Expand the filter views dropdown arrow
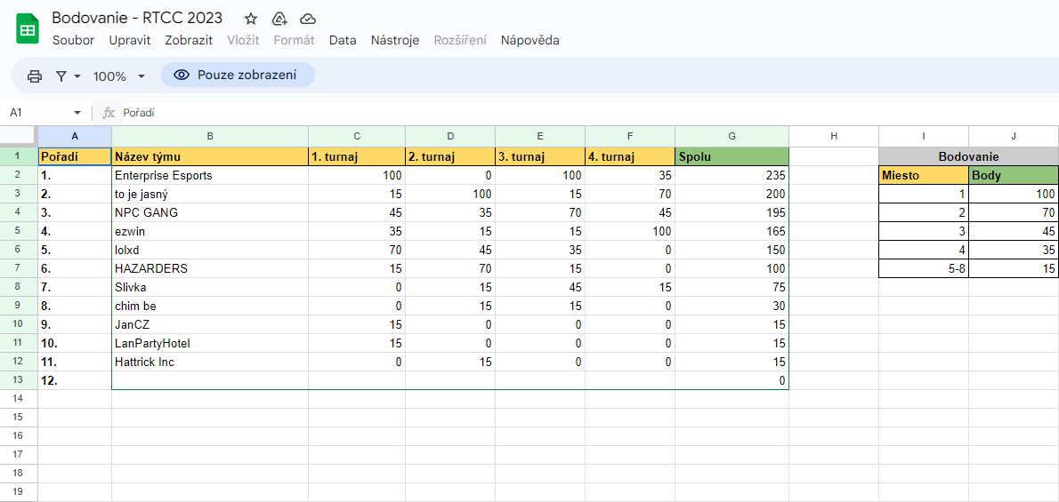Viewport: 1059px width, 502px height. 77,76
